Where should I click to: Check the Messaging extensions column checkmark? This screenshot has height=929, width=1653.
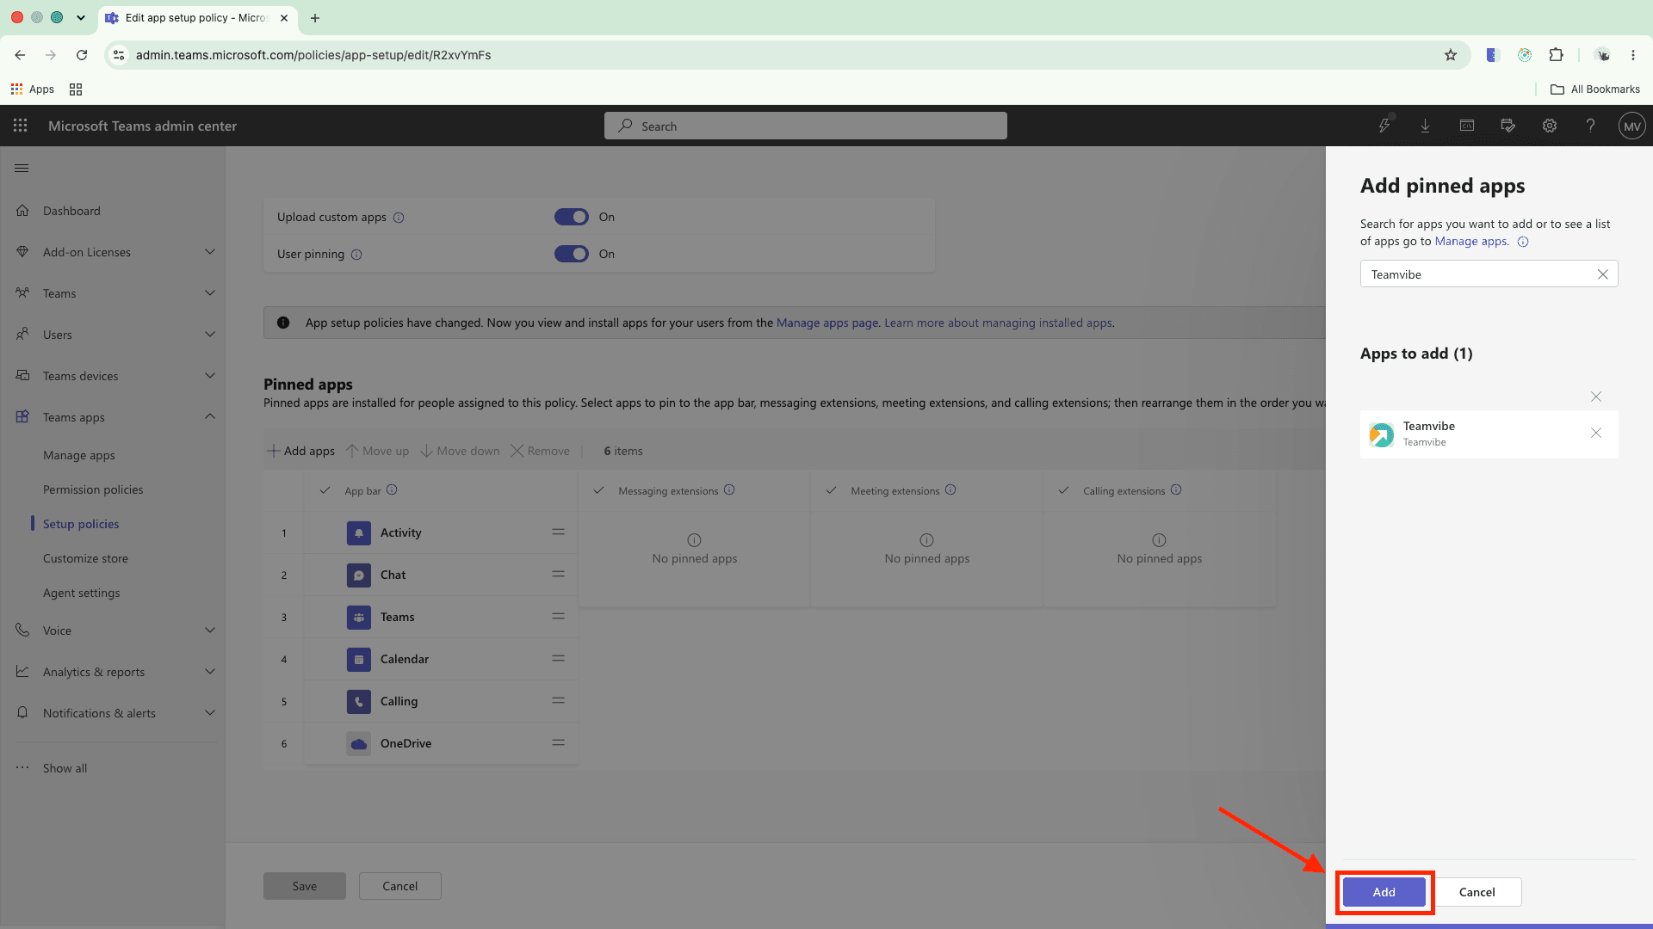coord(598,490)
